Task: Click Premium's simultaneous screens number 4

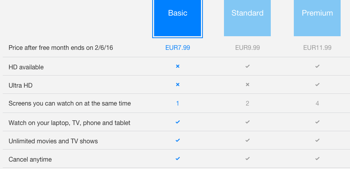Action: [x=317, y=103]
